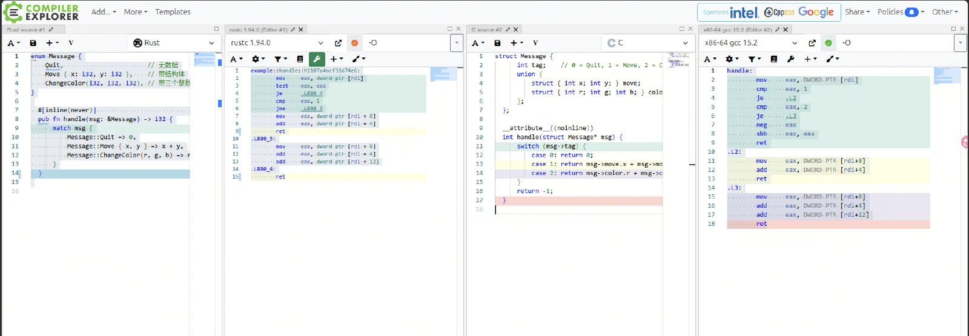Open output options gear menu in rustc pane
This screenshot has width=969, height=336.
point(259,59)
